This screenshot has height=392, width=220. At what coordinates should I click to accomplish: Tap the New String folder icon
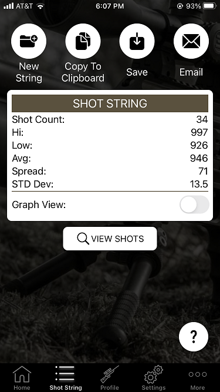pos(29,41)
